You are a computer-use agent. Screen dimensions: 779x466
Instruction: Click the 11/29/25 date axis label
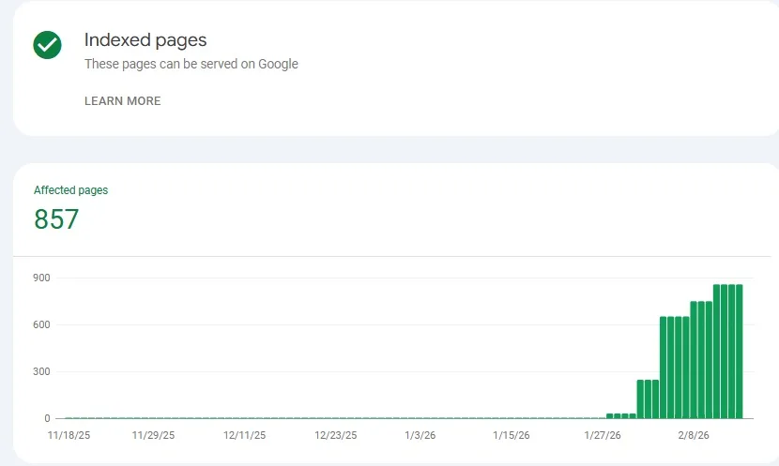tap(153, 435)
